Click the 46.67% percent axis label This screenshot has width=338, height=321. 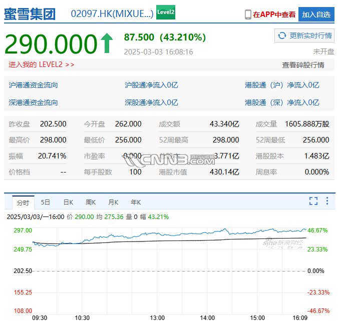317,230
